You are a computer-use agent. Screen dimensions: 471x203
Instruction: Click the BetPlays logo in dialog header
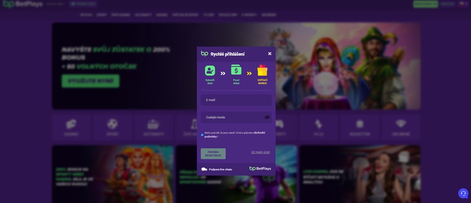(x=204, y=54)
